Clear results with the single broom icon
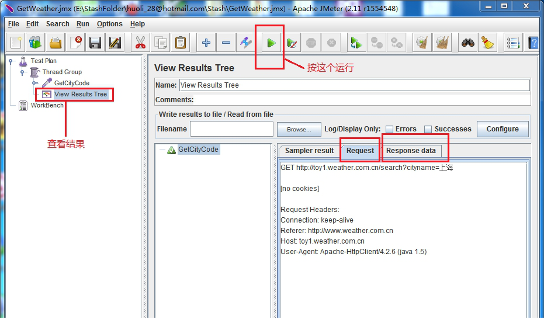The width and height of the screenshot is (544, 330). pos(422,43)
